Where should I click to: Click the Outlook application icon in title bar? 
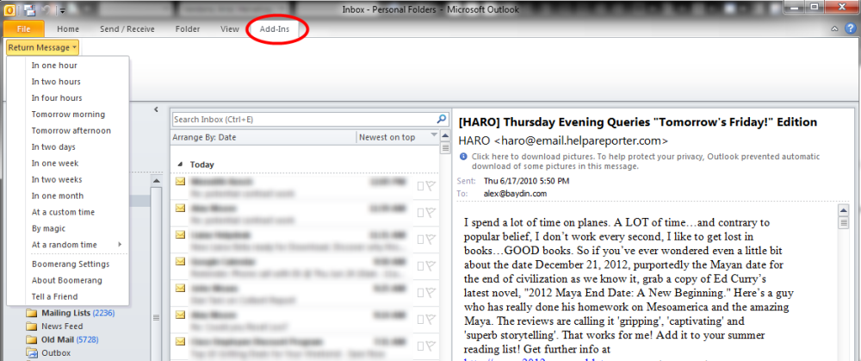pos(11,9)
